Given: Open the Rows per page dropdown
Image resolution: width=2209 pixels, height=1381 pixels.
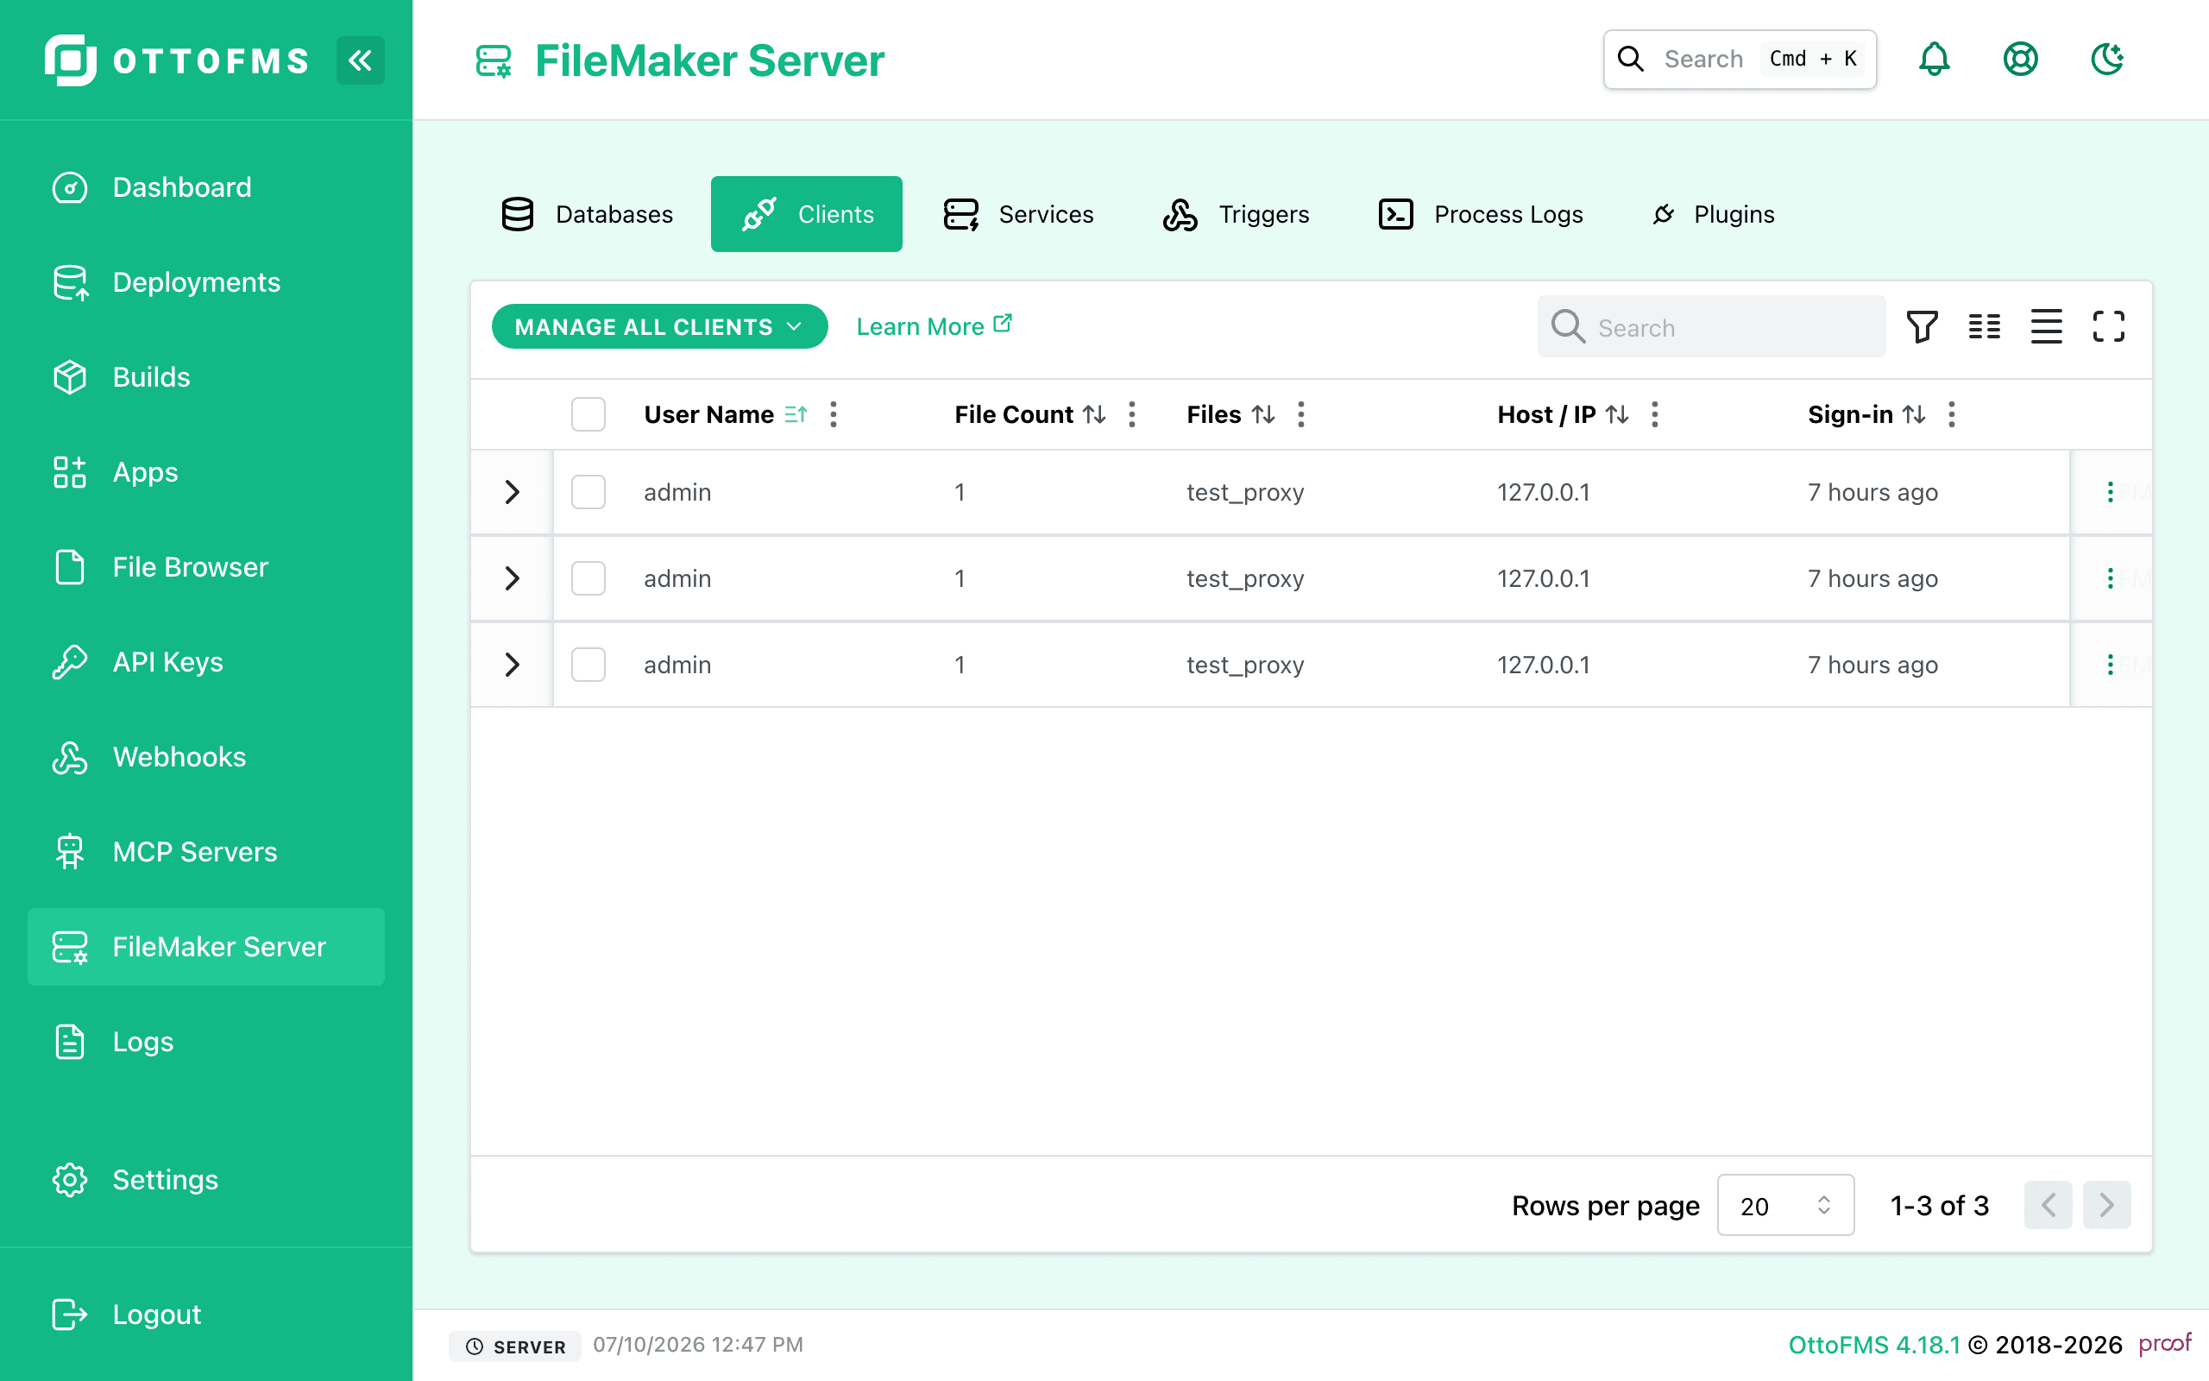Looking at the screenshot, I should (1785, 1206).
